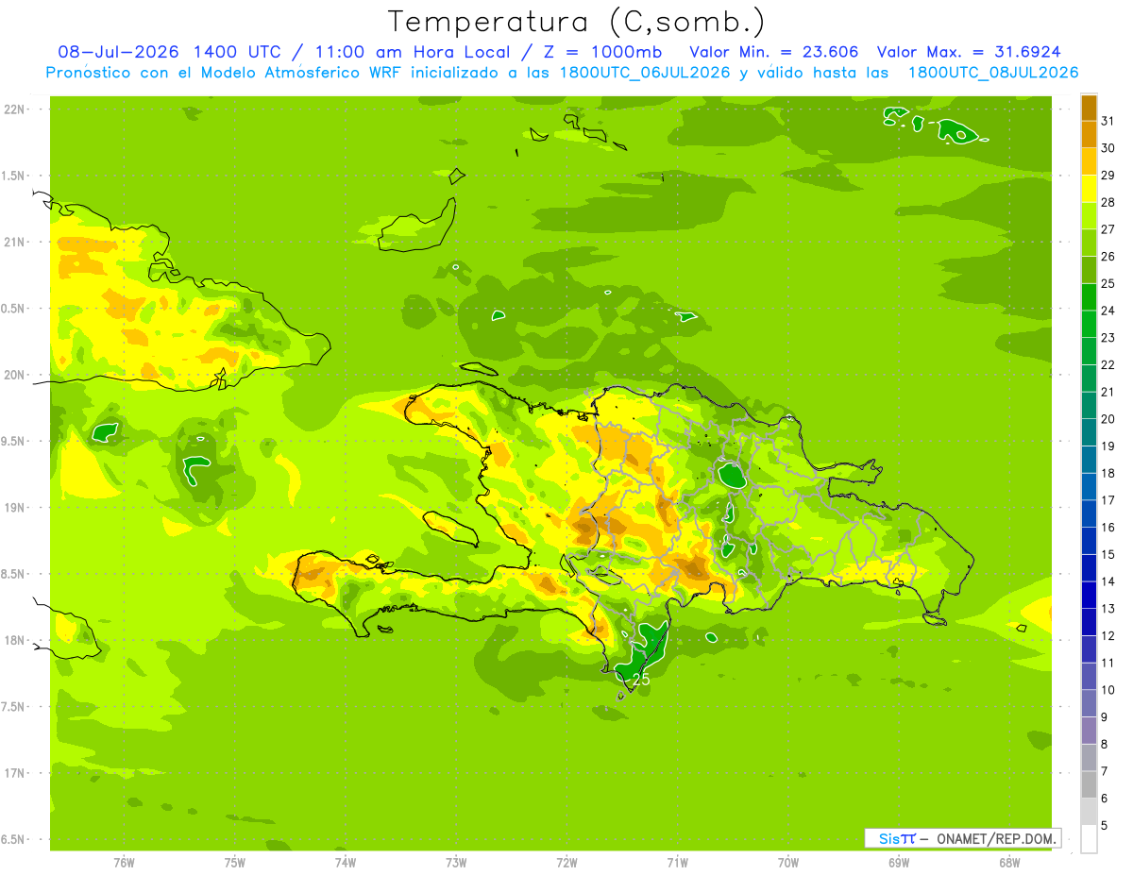Click the '0.5N' latitude label
This screenshot has height=875, width=1133.
[13, 309]
